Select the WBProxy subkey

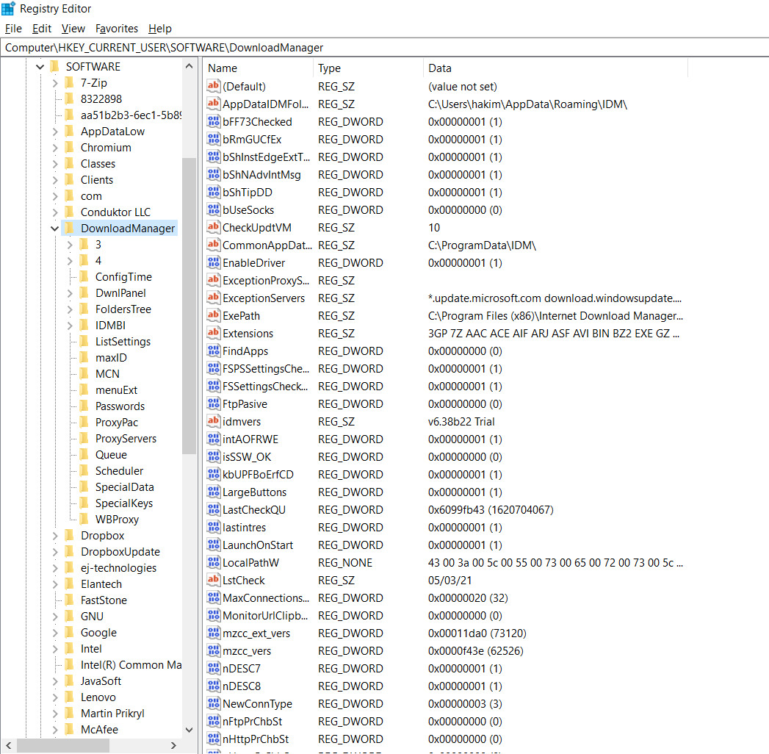(x=118, y=520)
